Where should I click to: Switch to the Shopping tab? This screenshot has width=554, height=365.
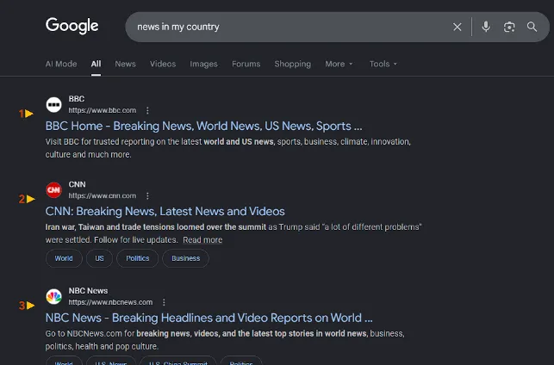point(293,64)
